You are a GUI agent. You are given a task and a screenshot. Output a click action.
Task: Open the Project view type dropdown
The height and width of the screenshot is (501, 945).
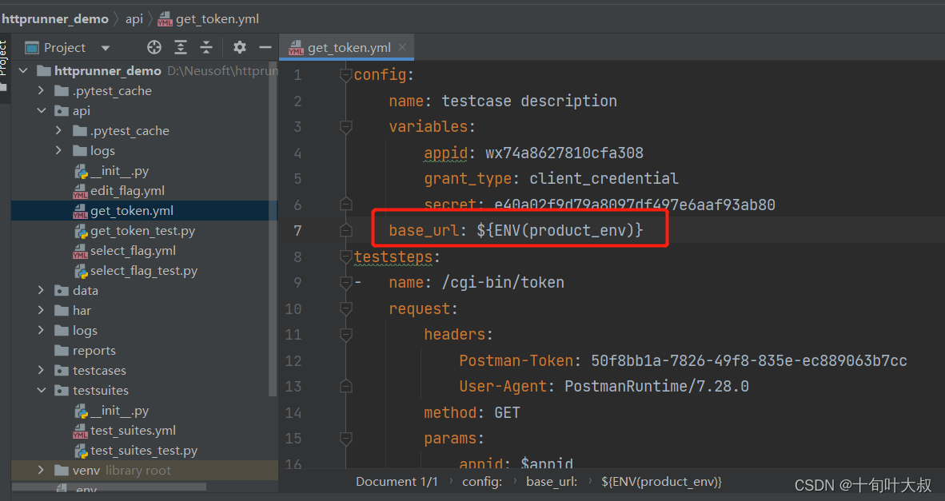(106, 48)
